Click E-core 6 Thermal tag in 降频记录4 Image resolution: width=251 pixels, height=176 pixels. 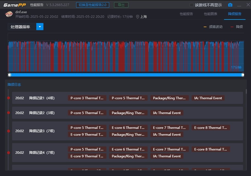128,149
